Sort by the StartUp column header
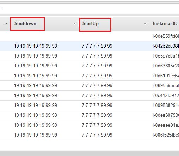This screenshot has height=156, width=179. coord(91,24)
